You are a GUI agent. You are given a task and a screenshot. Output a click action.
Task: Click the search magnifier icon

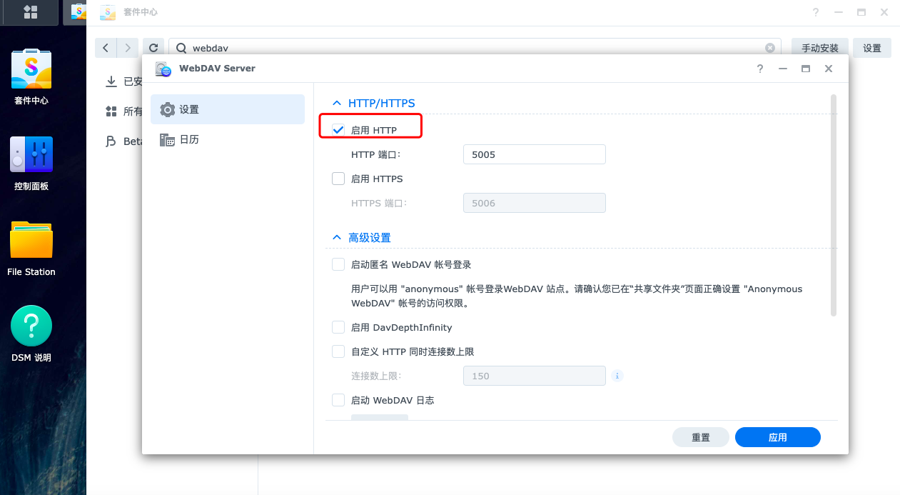coord(181,48)
